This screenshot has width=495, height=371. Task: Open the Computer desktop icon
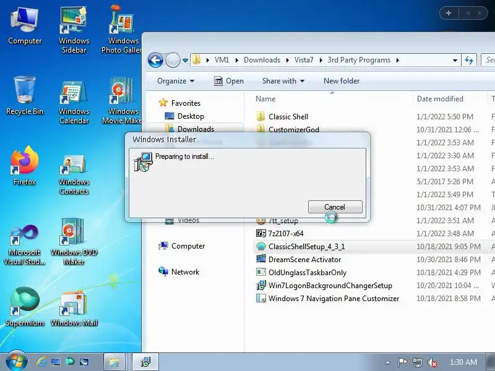click(x=25, y=27)
